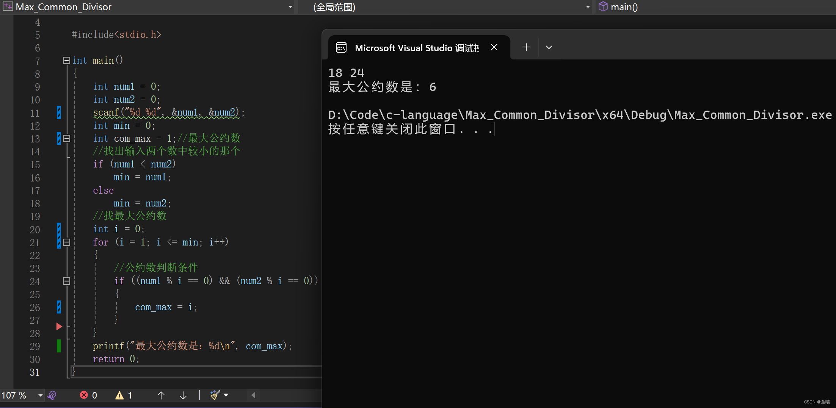The width and height of the screenshot is (836, 408).
Task: Go to next issue with down arrow
Action: click(183, 395)
